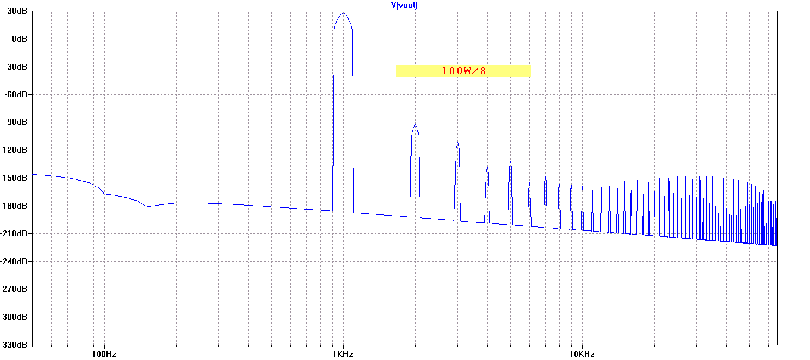Click the second harmonic peak near -90dB
This screenshot has height=360, width=810.
click(x=415, y=125)
